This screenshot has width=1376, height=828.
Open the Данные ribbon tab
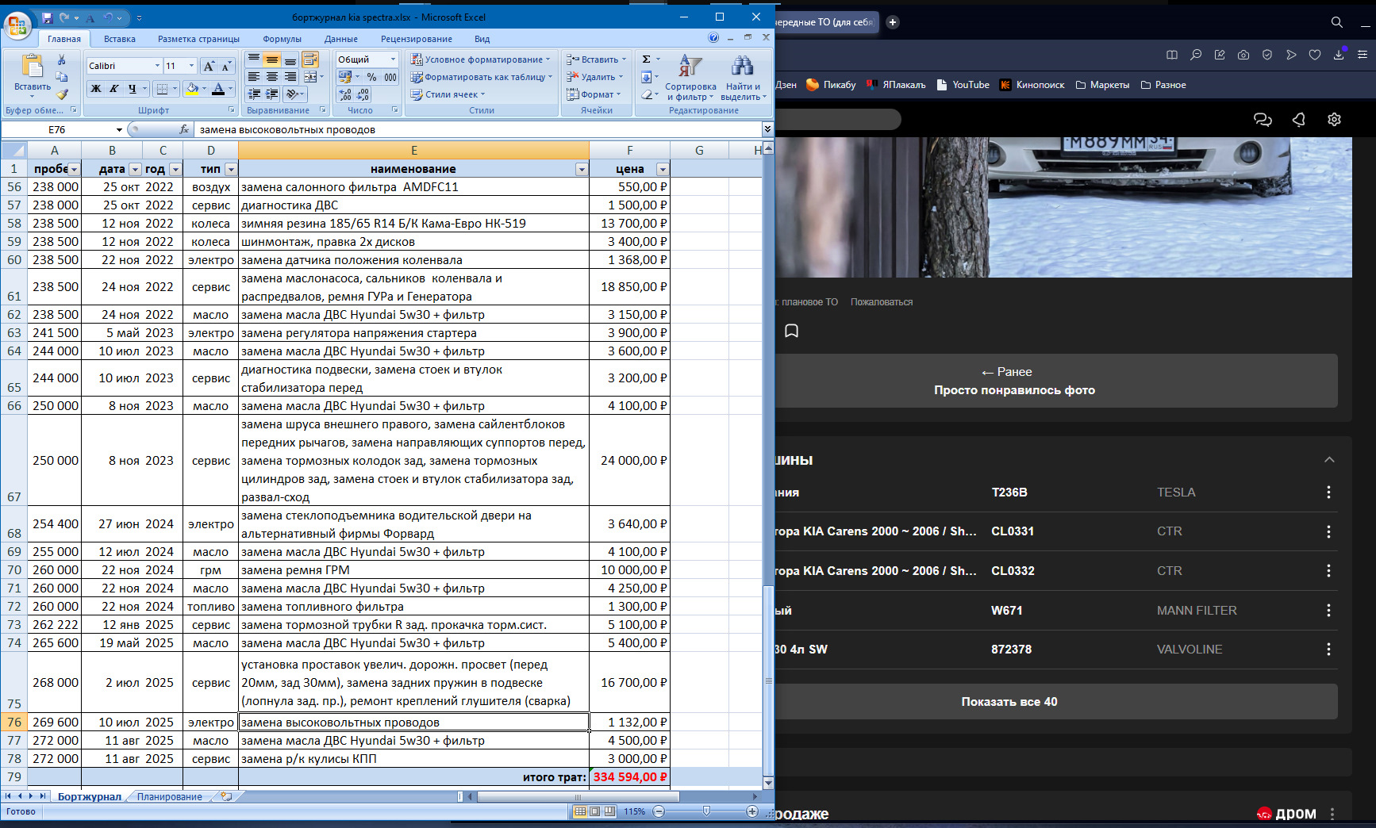point(341,39)
